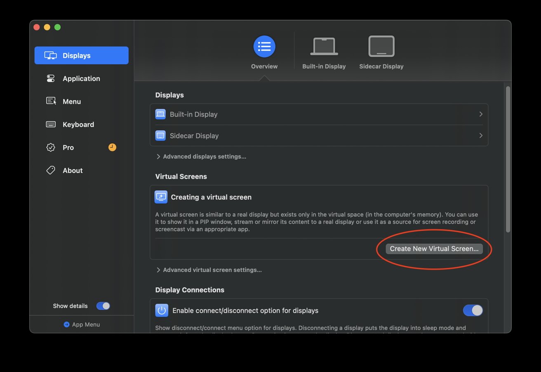
Task: Open Built-in Display row chevron
Action: click(x=480, y=114)
